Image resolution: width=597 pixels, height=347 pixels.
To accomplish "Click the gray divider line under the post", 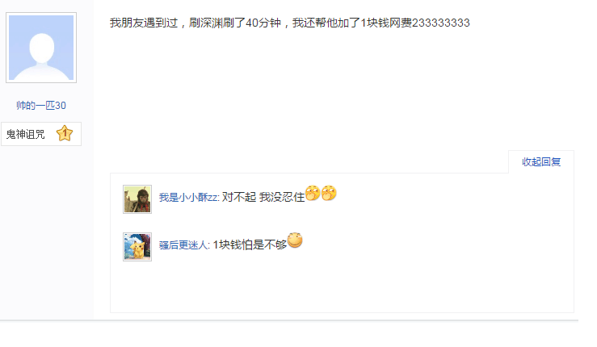I will pyautogui.click(x=289, y=320).
